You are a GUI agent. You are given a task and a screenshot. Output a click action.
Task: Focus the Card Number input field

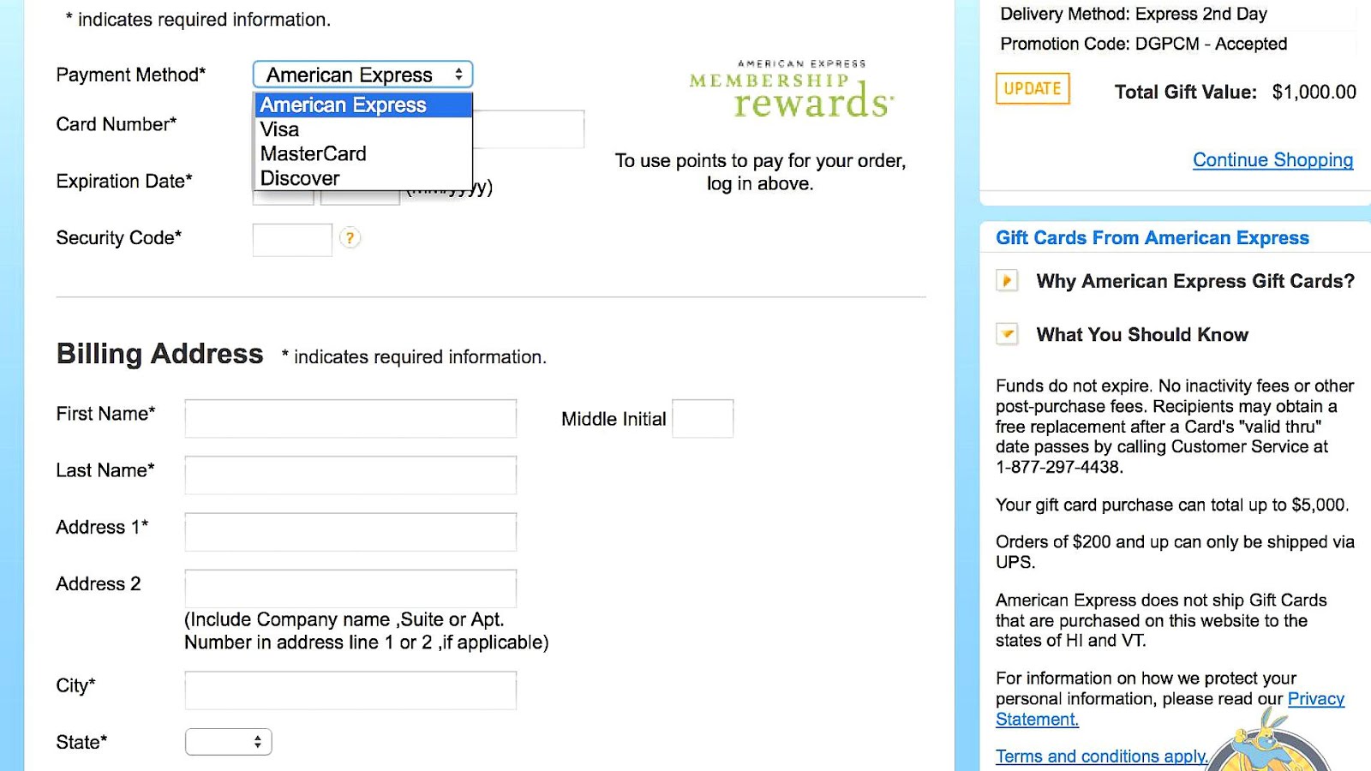point(529,129)
